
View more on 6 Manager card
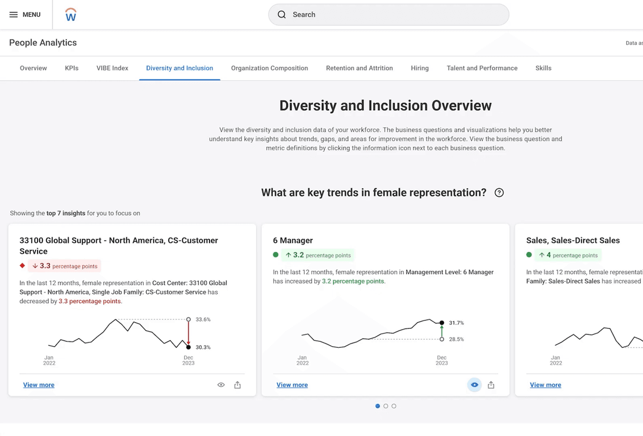[x=292, y=385]
